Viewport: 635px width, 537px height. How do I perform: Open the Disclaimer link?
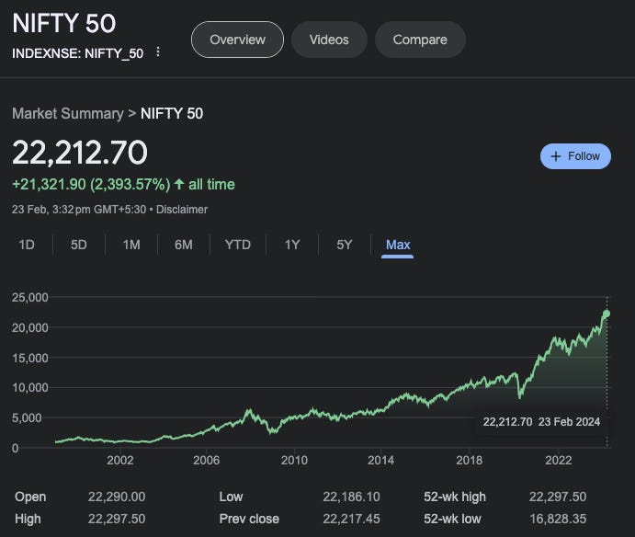182,210
